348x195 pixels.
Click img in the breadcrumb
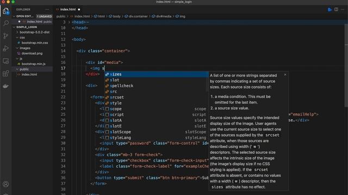[182, 16]
